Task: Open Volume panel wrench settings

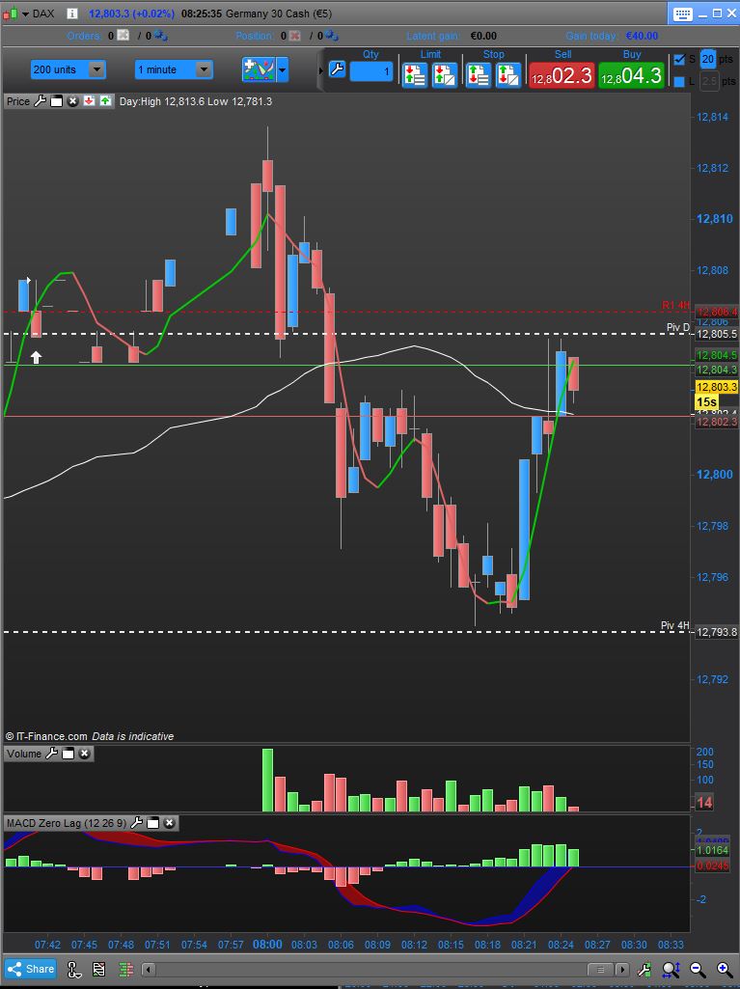Action: (52, 754)
